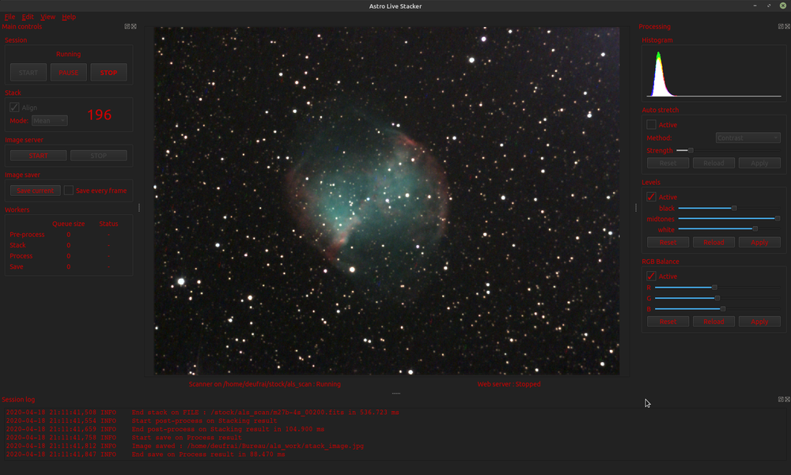Click the Process worker row label
Image resolution: width=791 pixels, height=475 pixels.
pos(21,255)
